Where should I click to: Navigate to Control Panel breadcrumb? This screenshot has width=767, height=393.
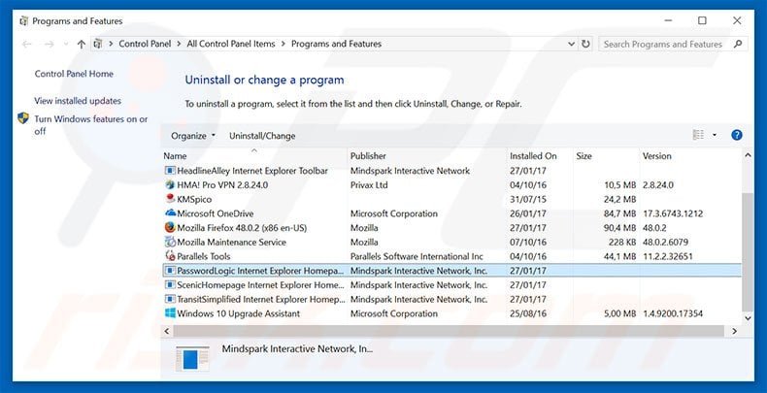pyautogui.click(x=145, y=44)
